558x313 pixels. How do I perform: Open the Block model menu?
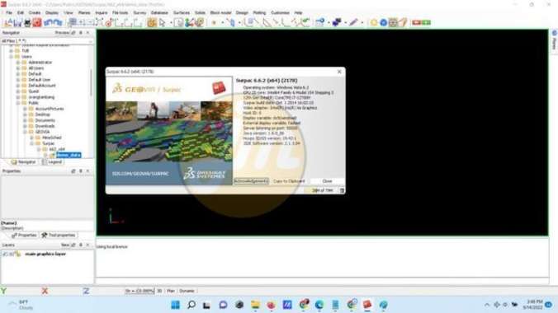(x=220, y=13)
